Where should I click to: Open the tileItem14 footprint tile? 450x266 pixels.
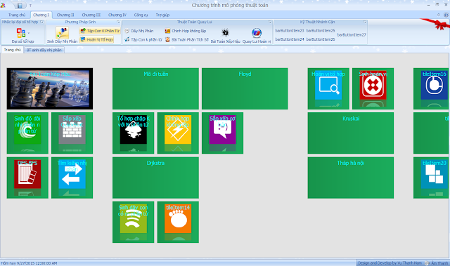point(178,222)
